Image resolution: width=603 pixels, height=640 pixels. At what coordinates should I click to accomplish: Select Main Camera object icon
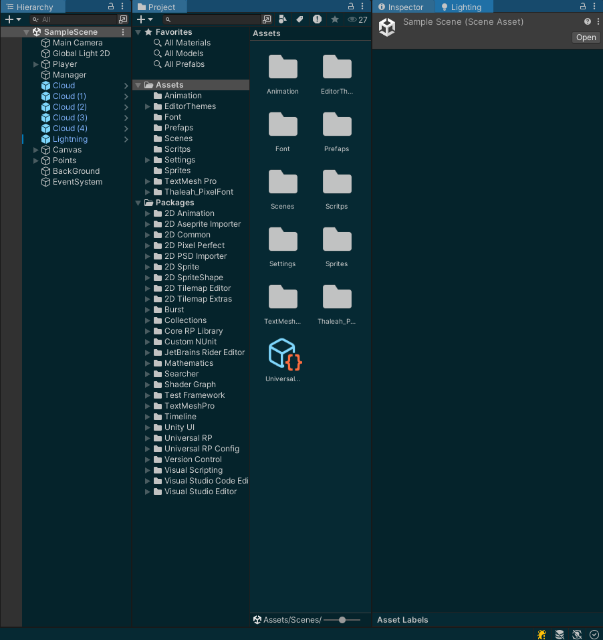(45, 42)
